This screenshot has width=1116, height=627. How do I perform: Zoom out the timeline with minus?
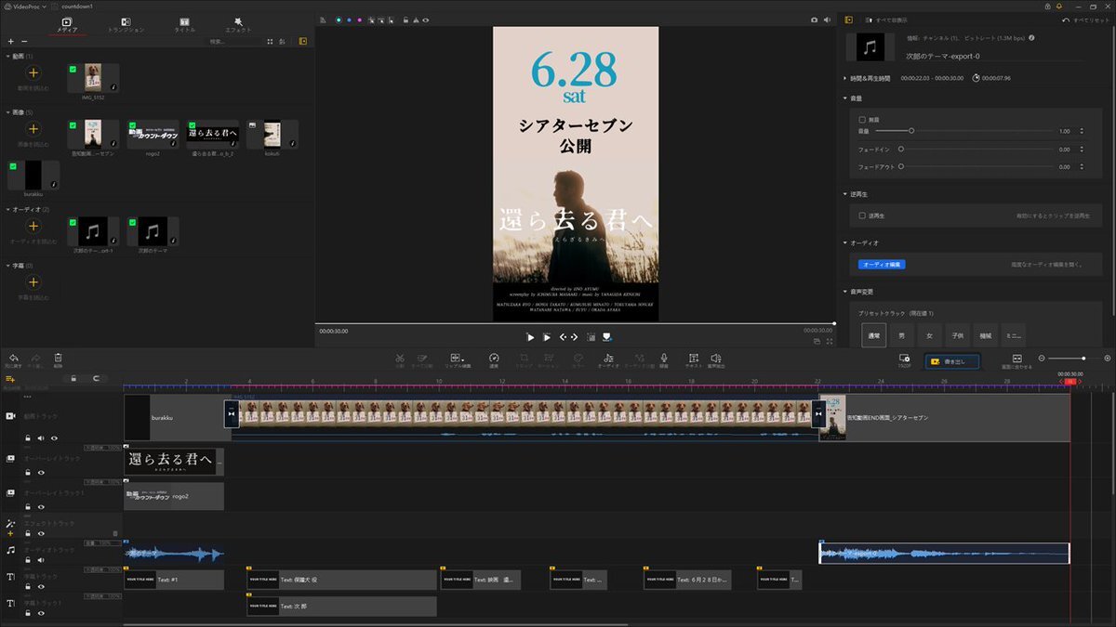click(1042, 359)
